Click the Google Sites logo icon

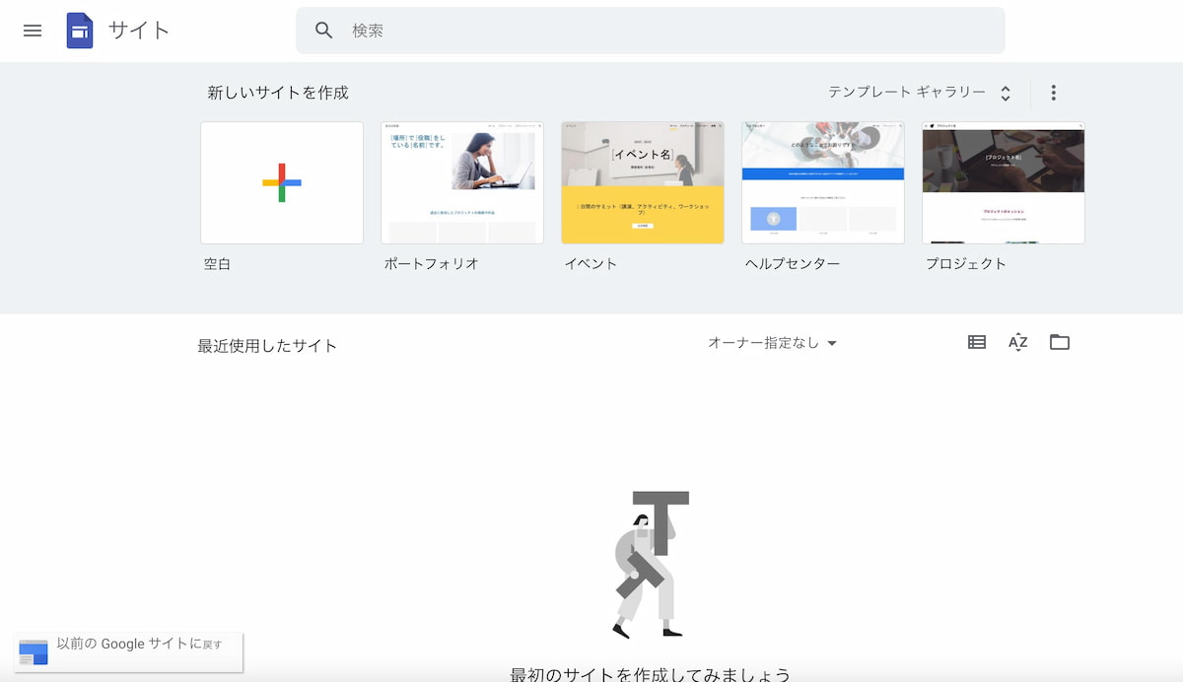click(80, 31)
